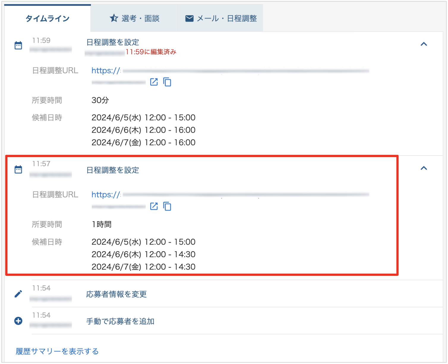
Task: Select 2024/6/5(水) 12:00 - 15:00 in 11:57 entry
Action: click(143, 242)
